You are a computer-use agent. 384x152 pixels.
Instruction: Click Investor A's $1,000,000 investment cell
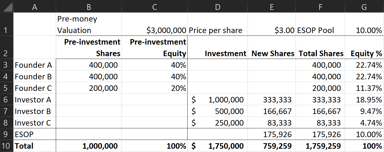click(x=218, y=99)
